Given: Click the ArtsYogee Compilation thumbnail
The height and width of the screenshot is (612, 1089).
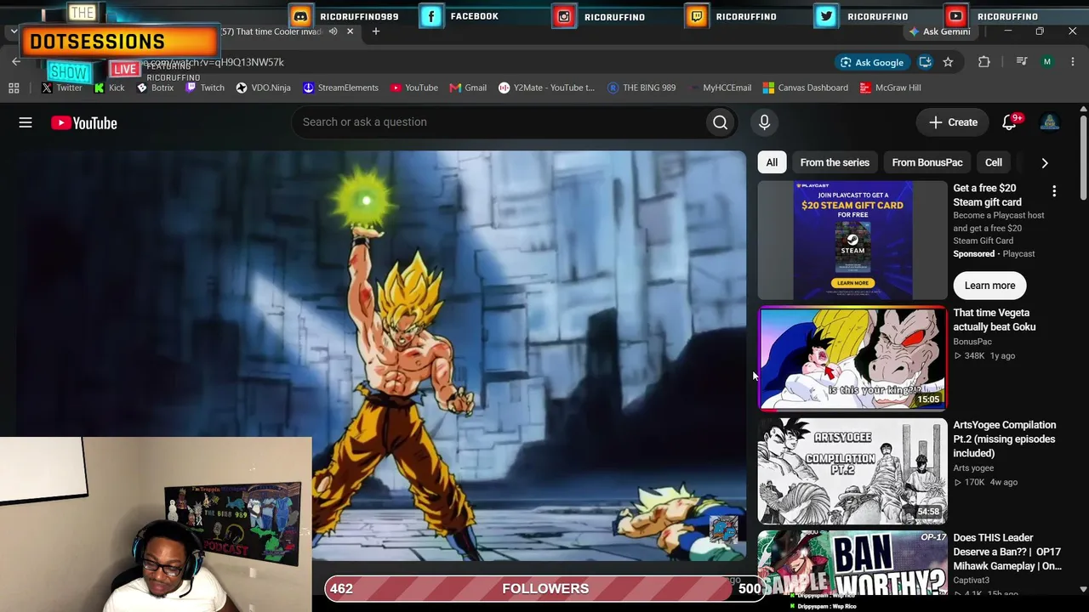Looking at the screenshot, I should (852, 471).
